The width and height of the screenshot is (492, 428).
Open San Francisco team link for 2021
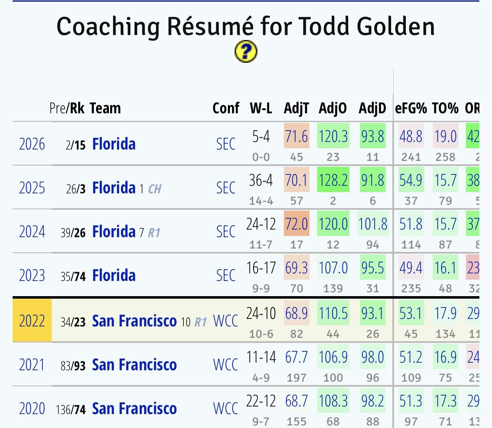(x=134, y=364)
